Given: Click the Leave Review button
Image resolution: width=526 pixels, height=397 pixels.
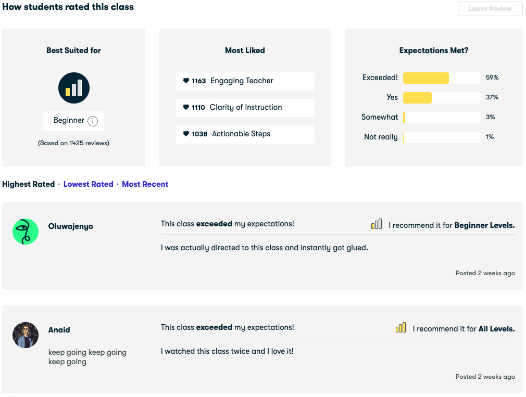Looking at the screenshot, I should click(490, 9).
